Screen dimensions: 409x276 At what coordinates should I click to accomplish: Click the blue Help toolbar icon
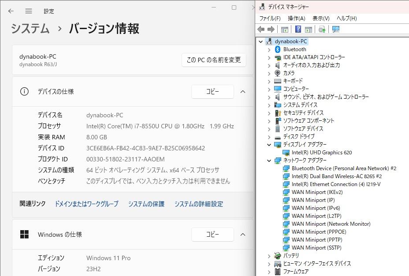point(298,29)
